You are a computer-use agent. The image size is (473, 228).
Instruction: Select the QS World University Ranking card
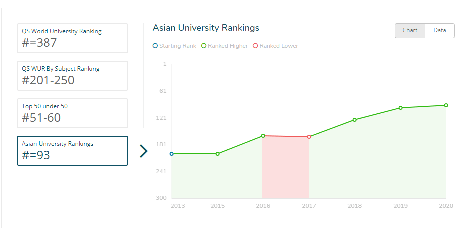(72, 38)
